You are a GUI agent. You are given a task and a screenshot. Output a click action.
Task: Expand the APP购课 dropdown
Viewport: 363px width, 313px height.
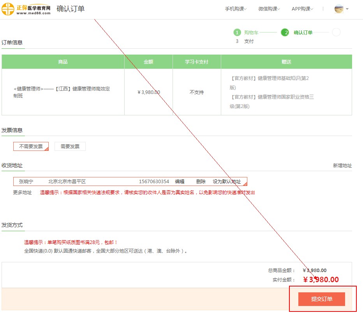coord(302,9)
